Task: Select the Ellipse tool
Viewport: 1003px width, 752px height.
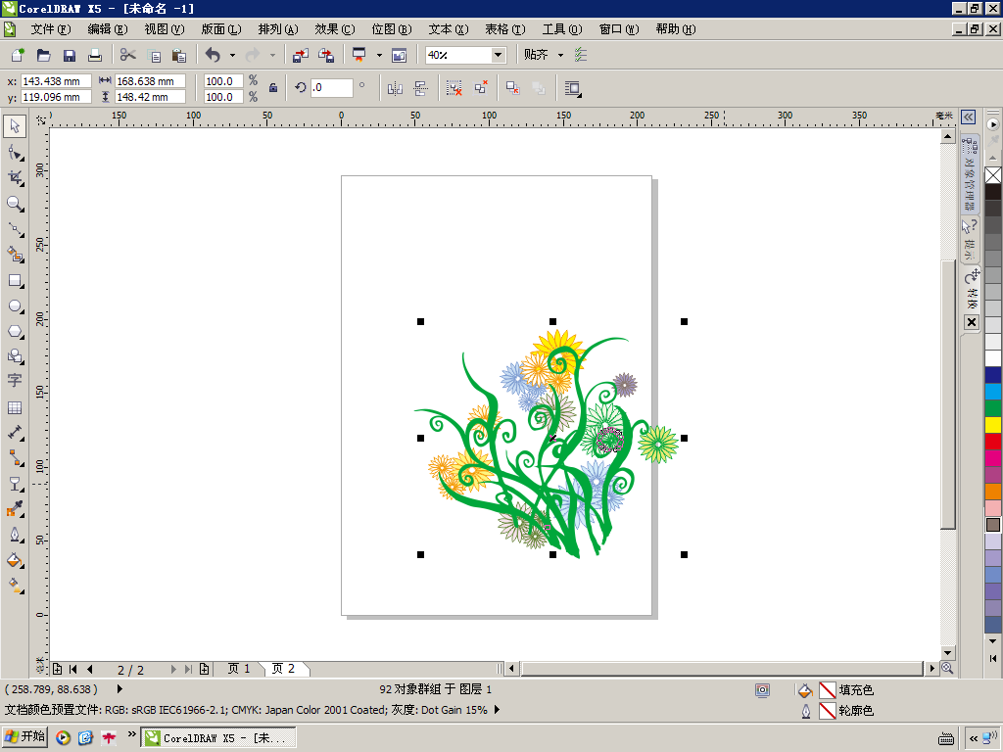Action: point(15,305)
